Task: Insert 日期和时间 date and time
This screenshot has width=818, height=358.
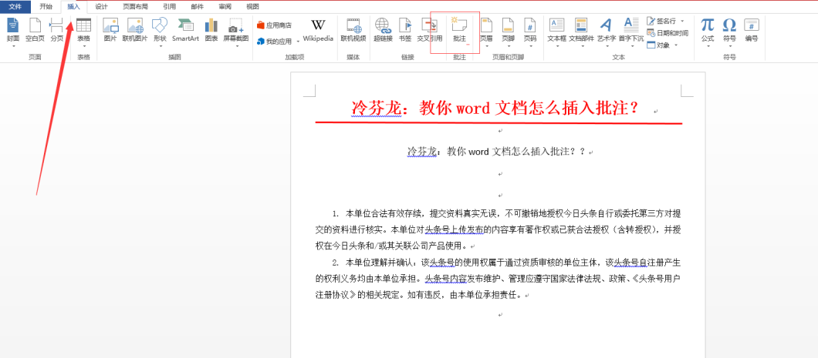Action: (x=668, y=33)
